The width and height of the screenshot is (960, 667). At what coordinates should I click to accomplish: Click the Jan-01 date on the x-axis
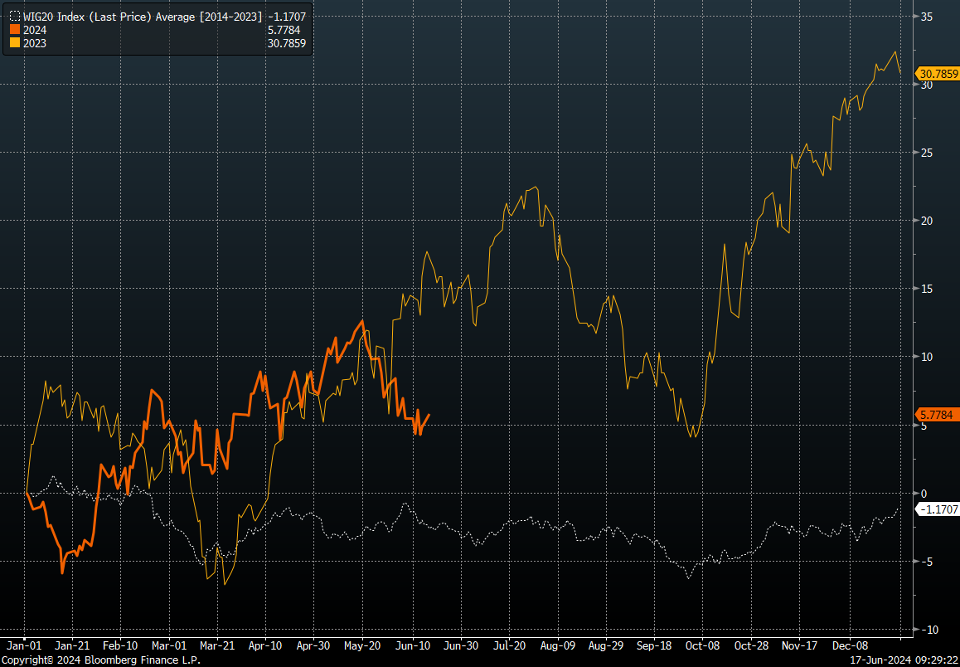(25, 645)
